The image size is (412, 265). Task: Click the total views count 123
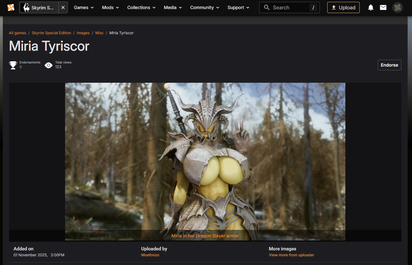58,67
